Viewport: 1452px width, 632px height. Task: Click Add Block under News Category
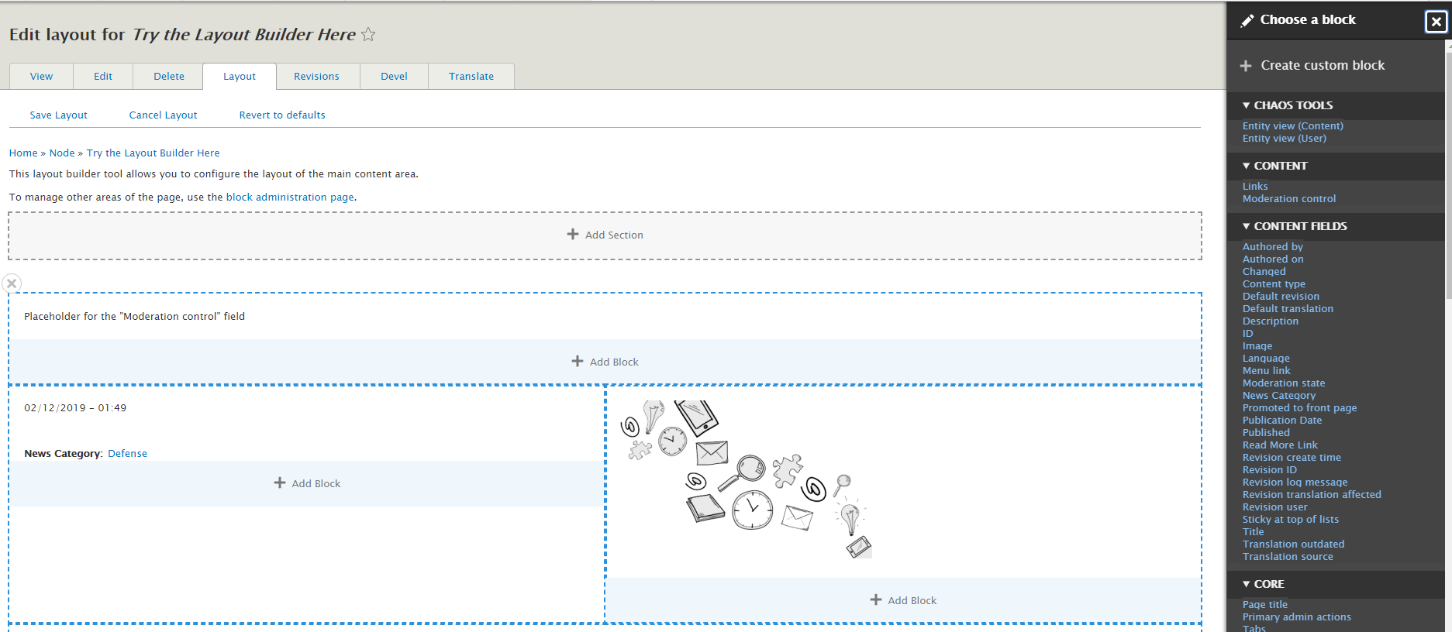(308, 483)
